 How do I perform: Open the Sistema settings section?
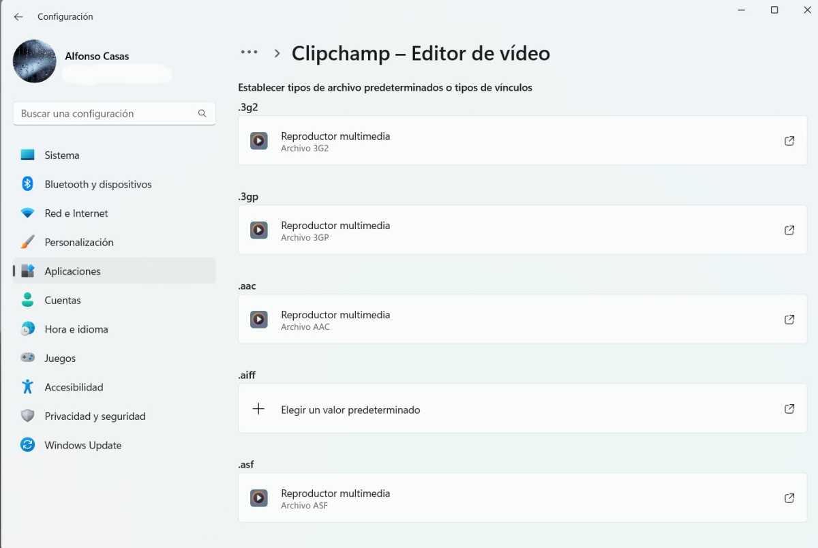115,155
